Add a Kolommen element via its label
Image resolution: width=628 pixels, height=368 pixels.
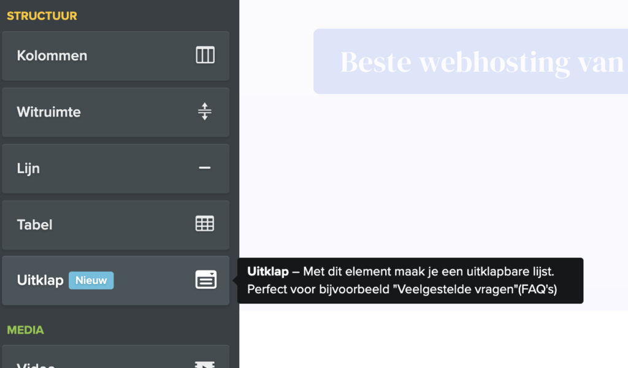coord(52,56)
